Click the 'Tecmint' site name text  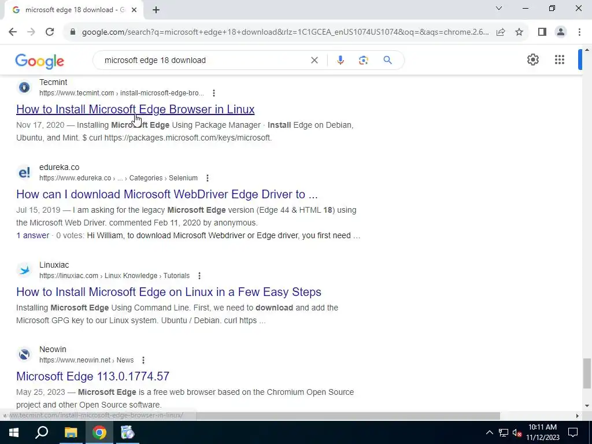tap(53, 82)
